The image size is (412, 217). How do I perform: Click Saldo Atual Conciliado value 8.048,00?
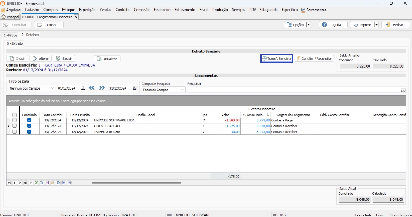(x=355, y=200)
